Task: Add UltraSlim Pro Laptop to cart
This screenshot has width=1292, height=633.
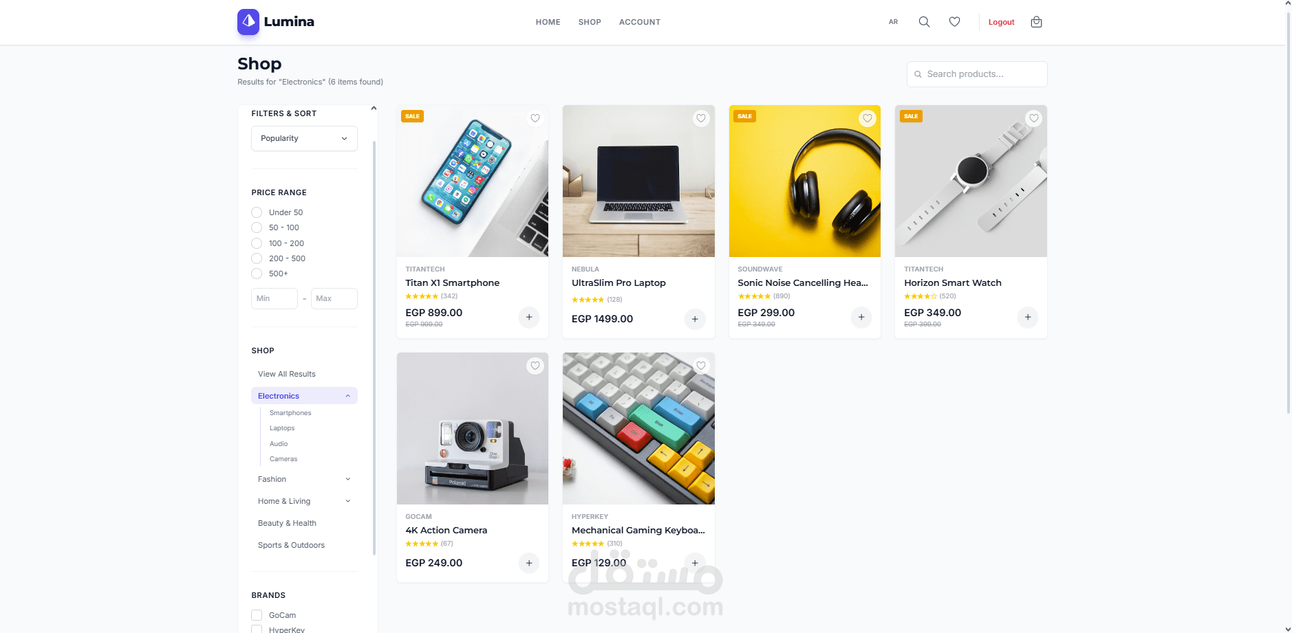Action: click(x=695, y=319)
